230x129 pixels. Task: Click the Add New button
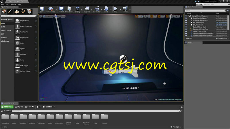(x=7, y=107)
